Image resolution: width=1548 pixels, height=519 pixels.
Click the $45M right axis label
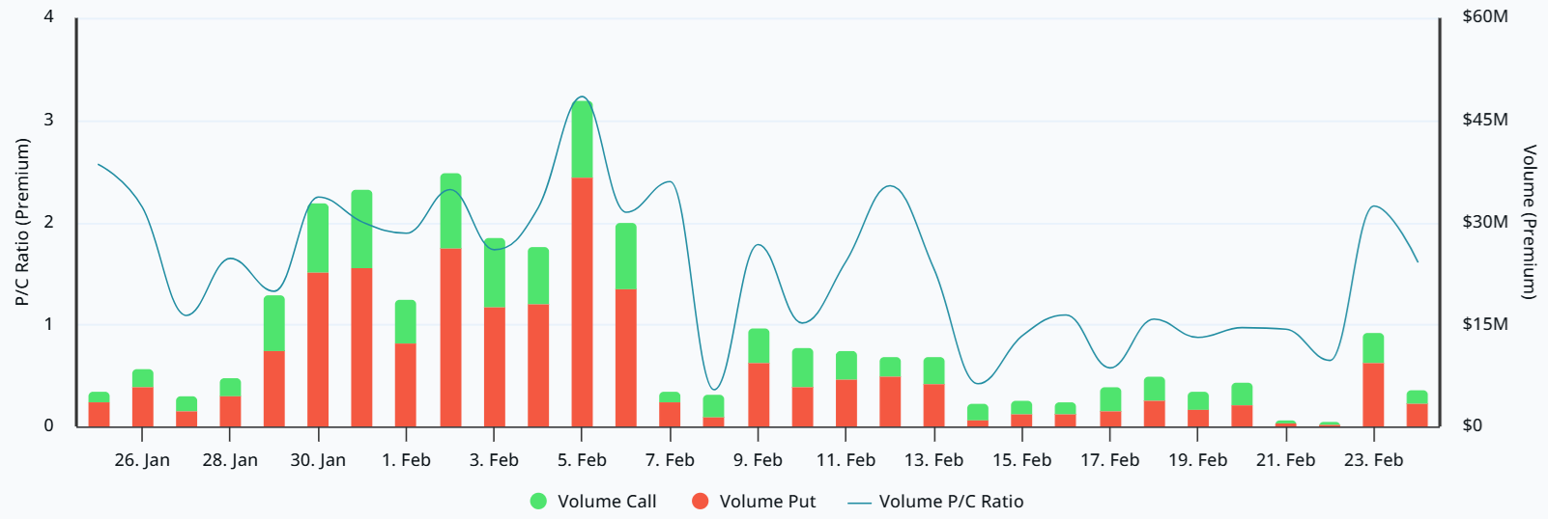[1484, 120]
